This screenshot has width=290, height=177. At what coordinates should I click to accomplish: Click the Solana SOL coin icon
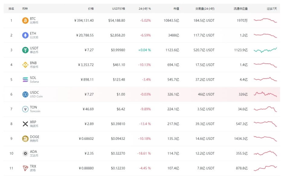25,79
